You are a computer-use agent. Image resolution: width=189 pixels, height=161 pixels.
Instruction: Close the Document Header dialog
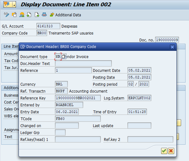tap(172, 47)
